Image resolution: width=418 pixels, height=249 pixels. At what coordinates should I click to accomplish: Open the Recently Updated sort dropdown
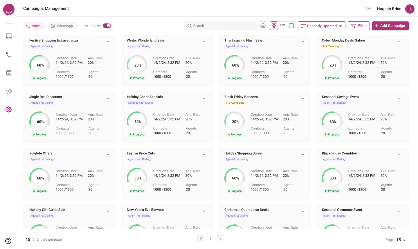[x=322, y=26]
